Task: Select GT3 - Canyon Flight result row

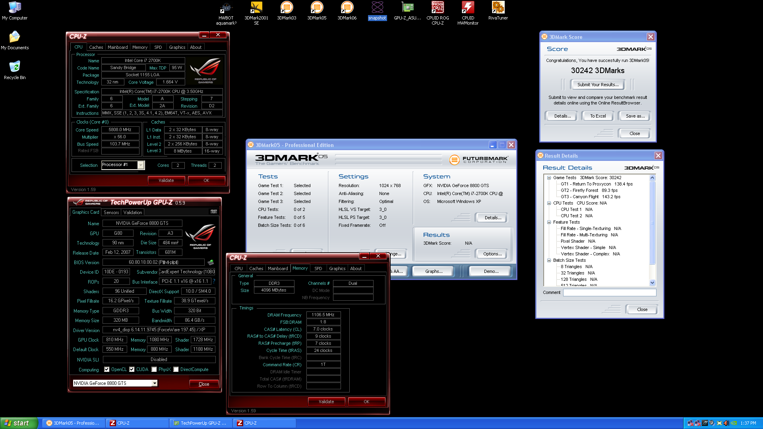Action: coord(590,197)
